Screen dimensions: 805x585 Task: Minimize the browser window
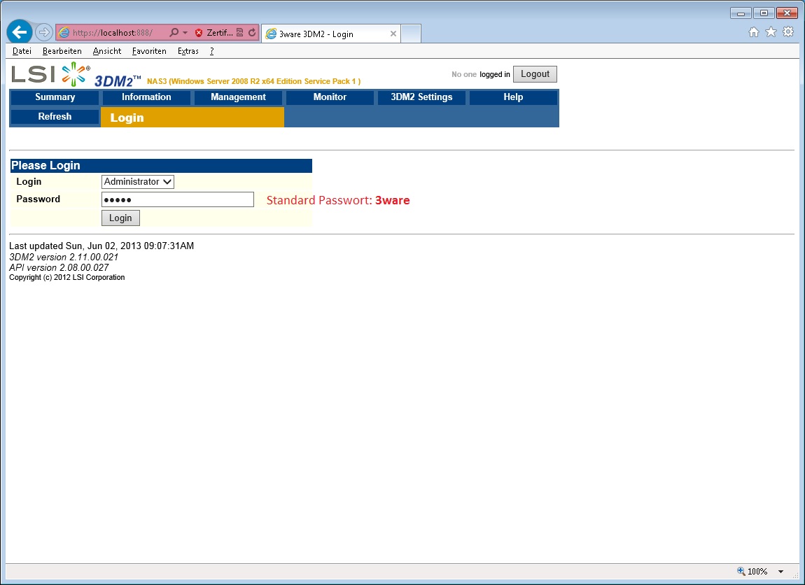coord(741,13)
